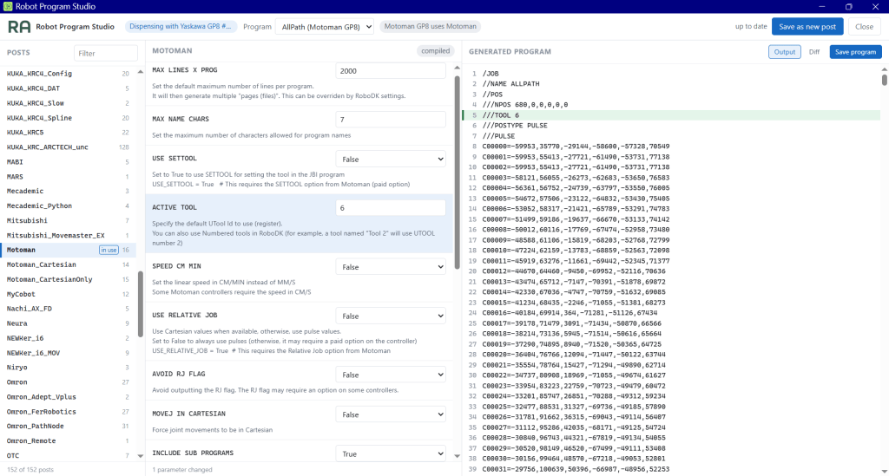Focus the posts Filter field
The width and height of the screenshot is (889, 476).
pyautogui.click(x=106, y=53)
